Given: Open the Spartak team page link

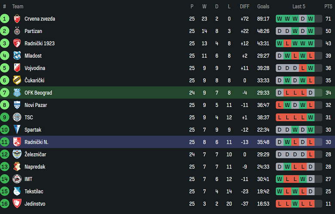Looking at the screenshot, I should (x=33, y=130).
